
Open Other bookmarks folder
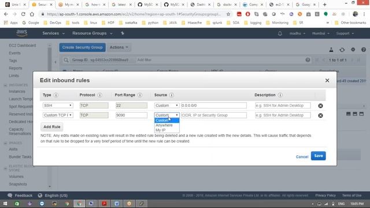(350, 23)
